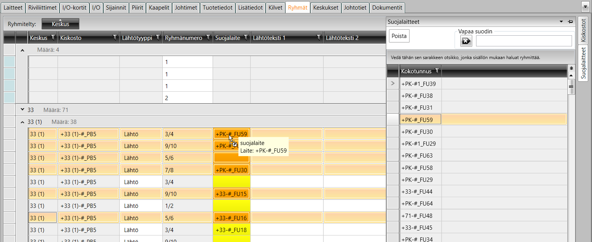Click the Suojalaite column filter funnel
This screenshot has height=242, width=592.
pyautogui.click(x=245, y=38)
